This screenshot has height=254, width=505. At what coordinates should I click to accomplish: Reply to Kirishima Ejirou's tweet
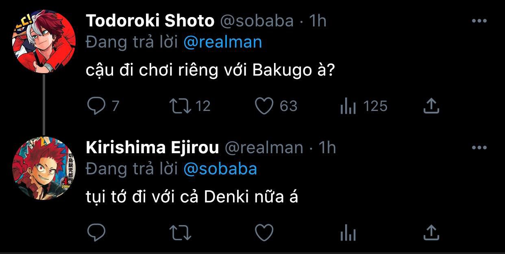point(97,233)
